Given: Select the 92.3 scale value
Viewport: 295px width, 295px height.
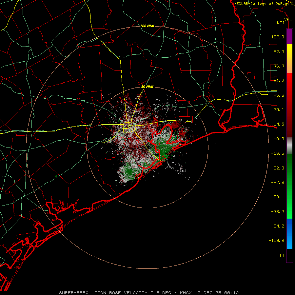Looking at the screenshot, I should (x=279, y=51).
